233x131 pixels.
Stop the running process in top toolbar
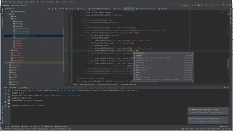[206, 5]
